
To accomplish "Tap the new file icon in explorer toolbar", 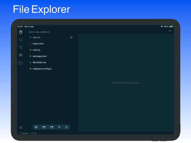I will (x=36, y=127).
